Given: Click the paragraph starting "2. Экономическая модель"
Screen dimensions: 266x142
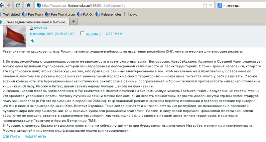Looking at the screenshot, I should [x=131, y=106].
